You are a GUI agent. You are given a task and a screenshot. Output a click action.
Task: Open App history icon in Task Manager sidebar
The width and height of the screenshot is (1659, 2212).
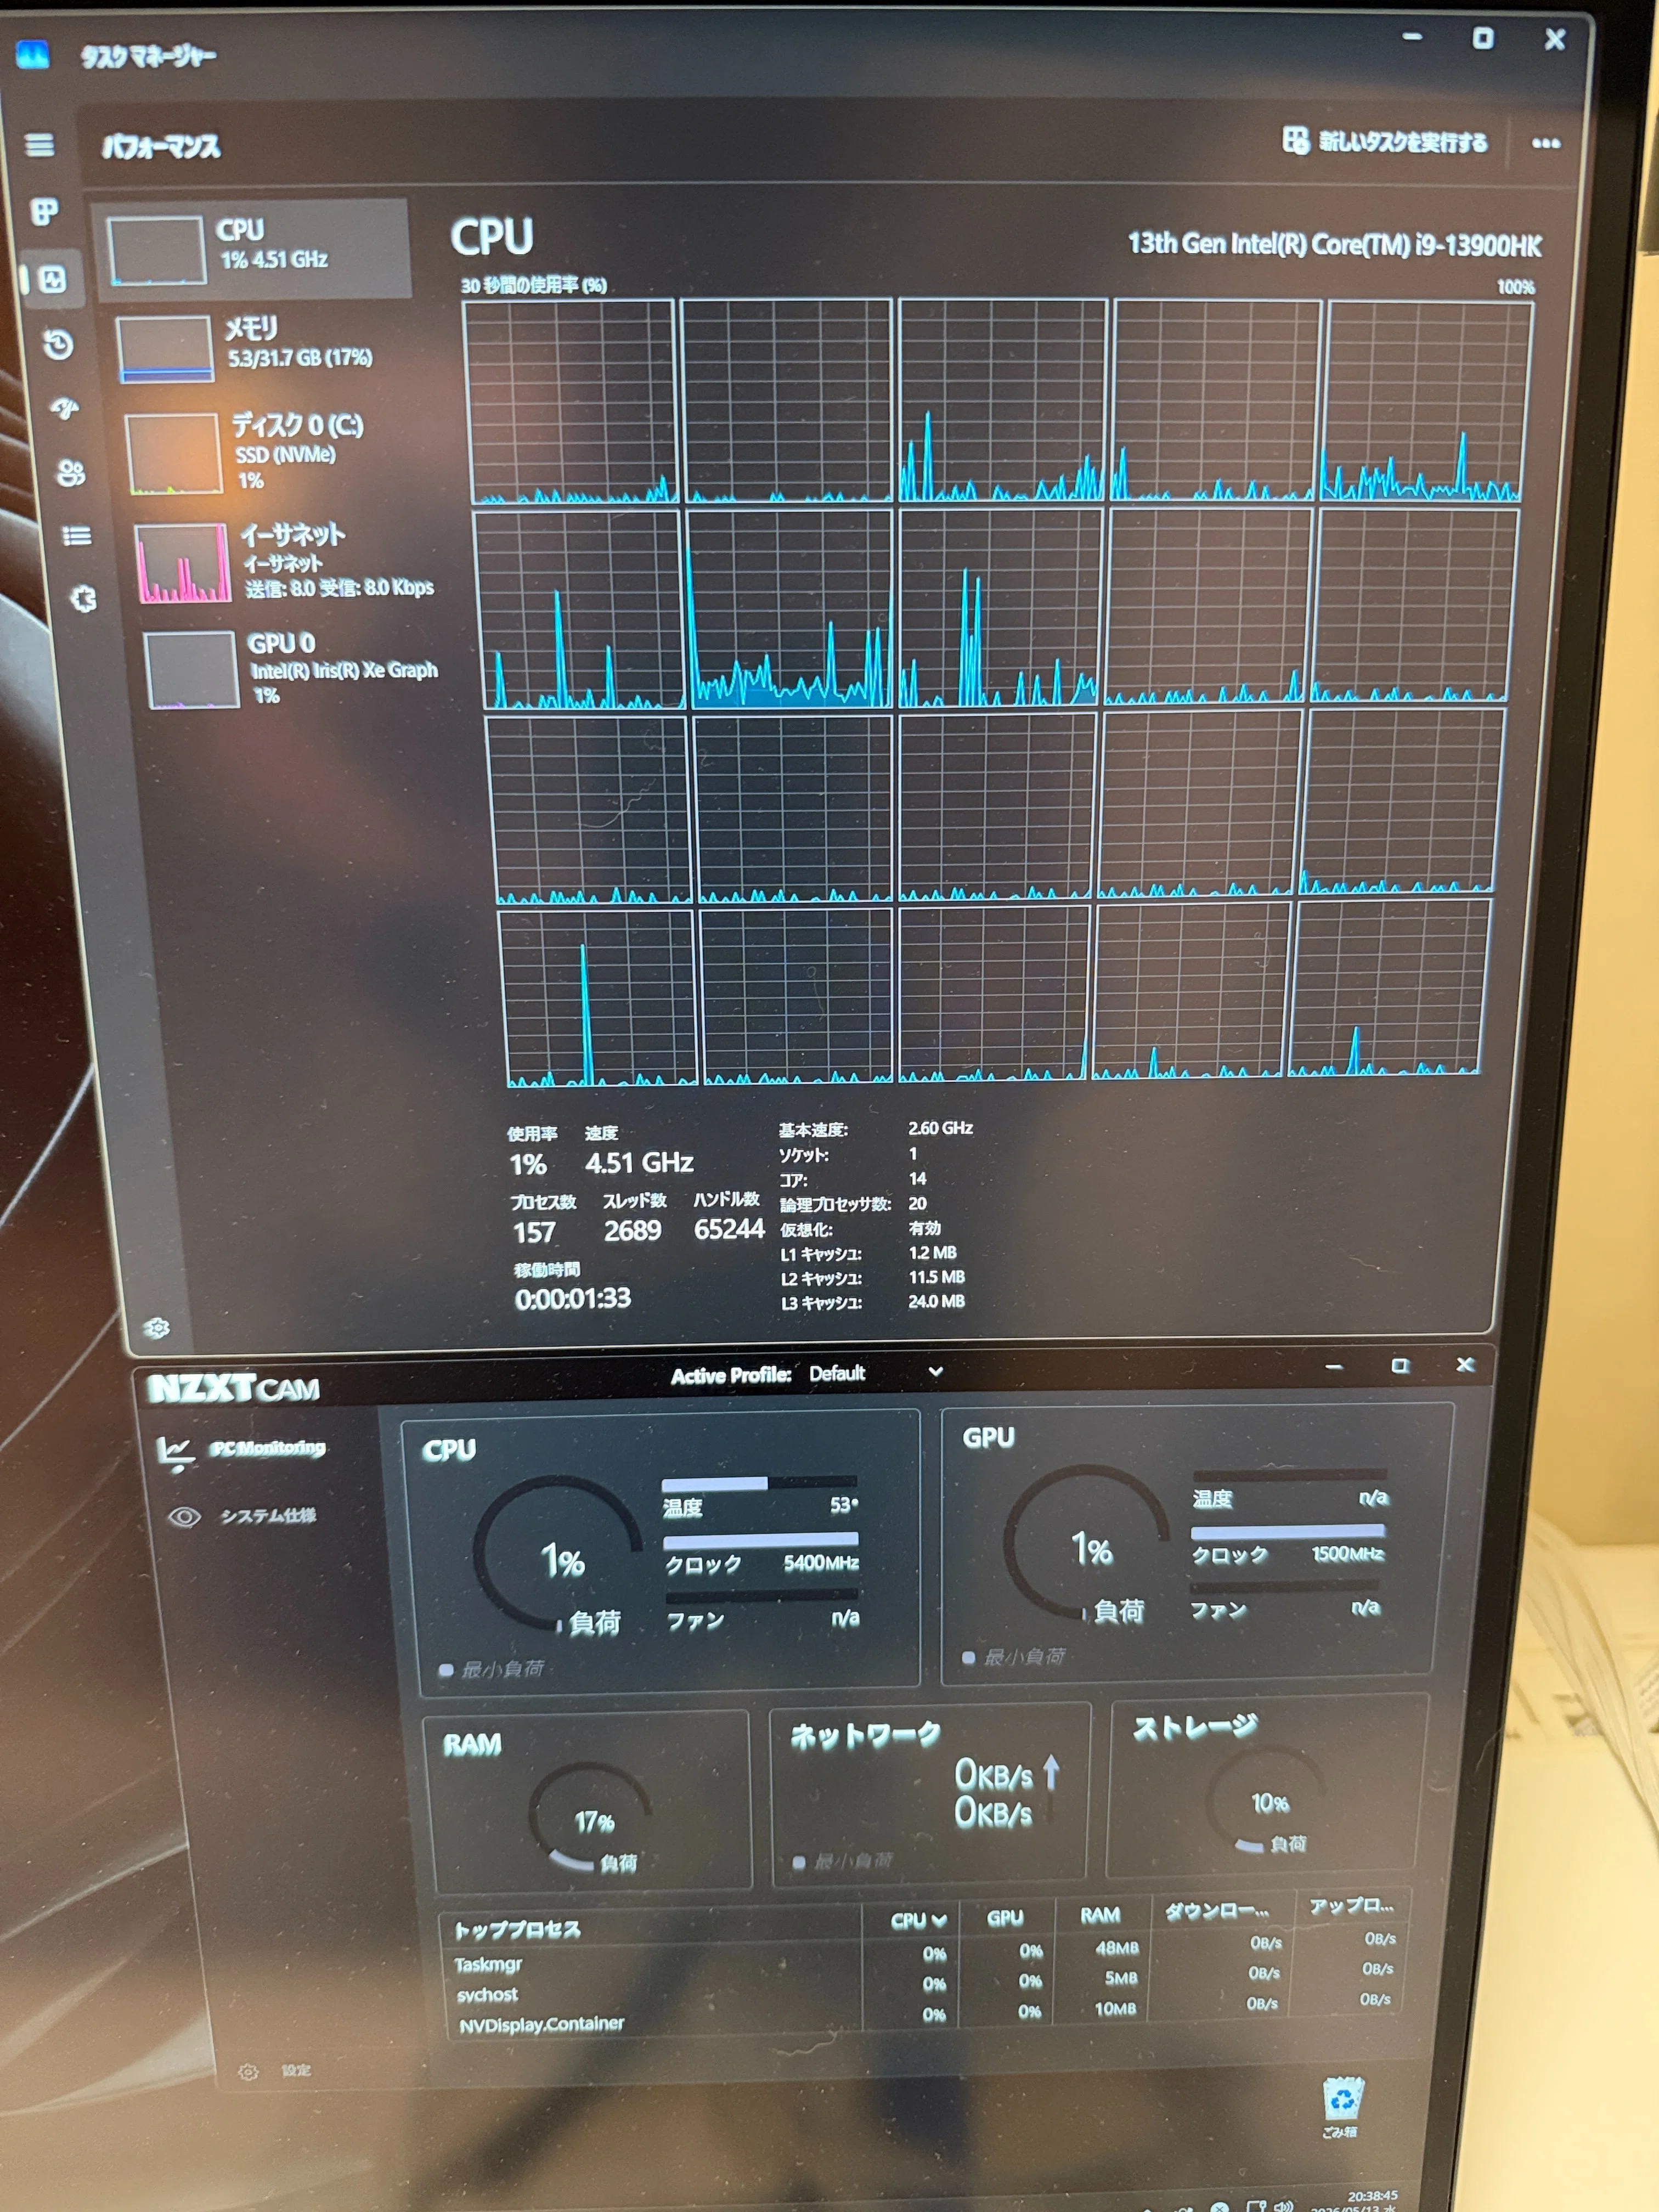58,344
